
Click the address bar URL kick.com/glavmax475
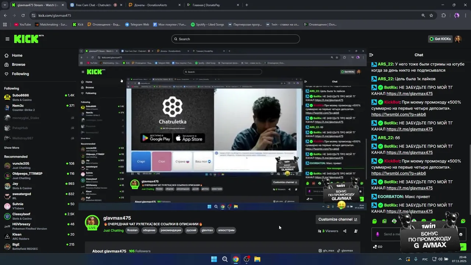tap(55, 15)
